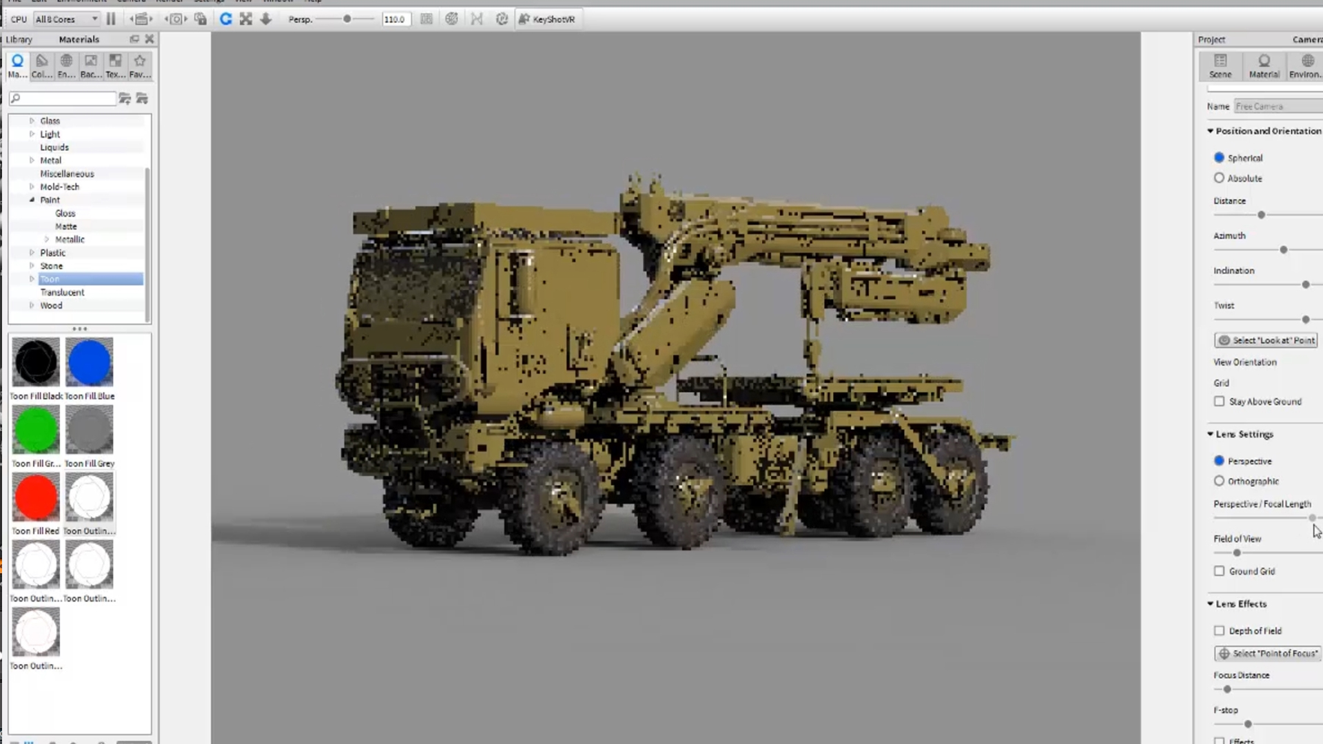Expand the Metal material folder
This screenshot has width=1323, height=744.
pos(32,161)
